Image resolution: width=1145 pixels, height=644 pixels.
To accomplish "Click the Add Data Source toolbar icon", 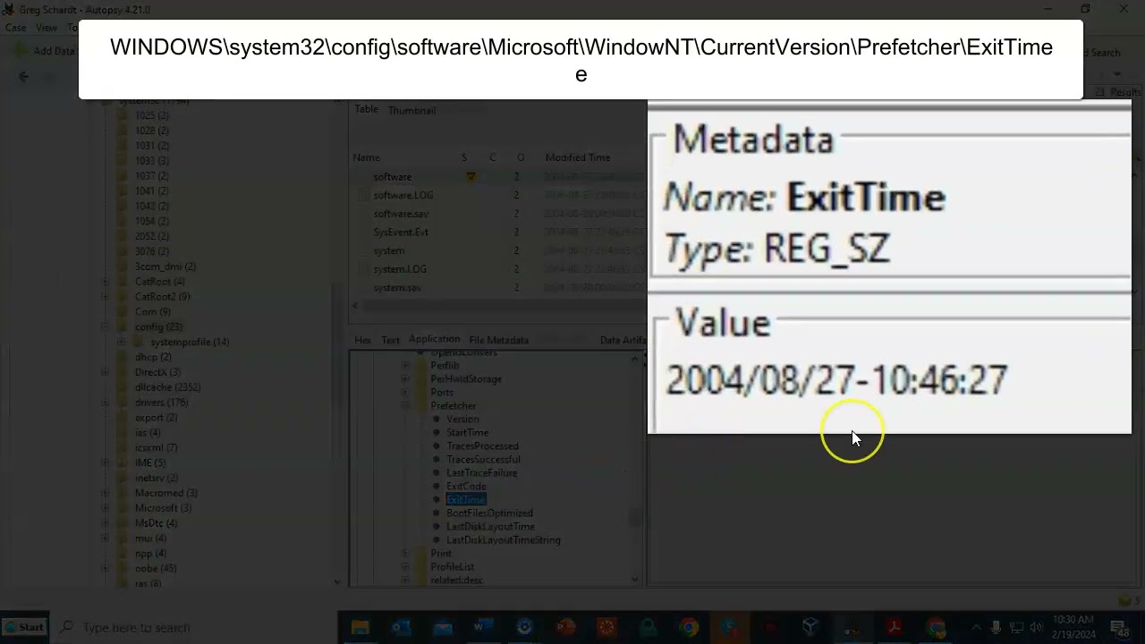I will tap(20, 51).
